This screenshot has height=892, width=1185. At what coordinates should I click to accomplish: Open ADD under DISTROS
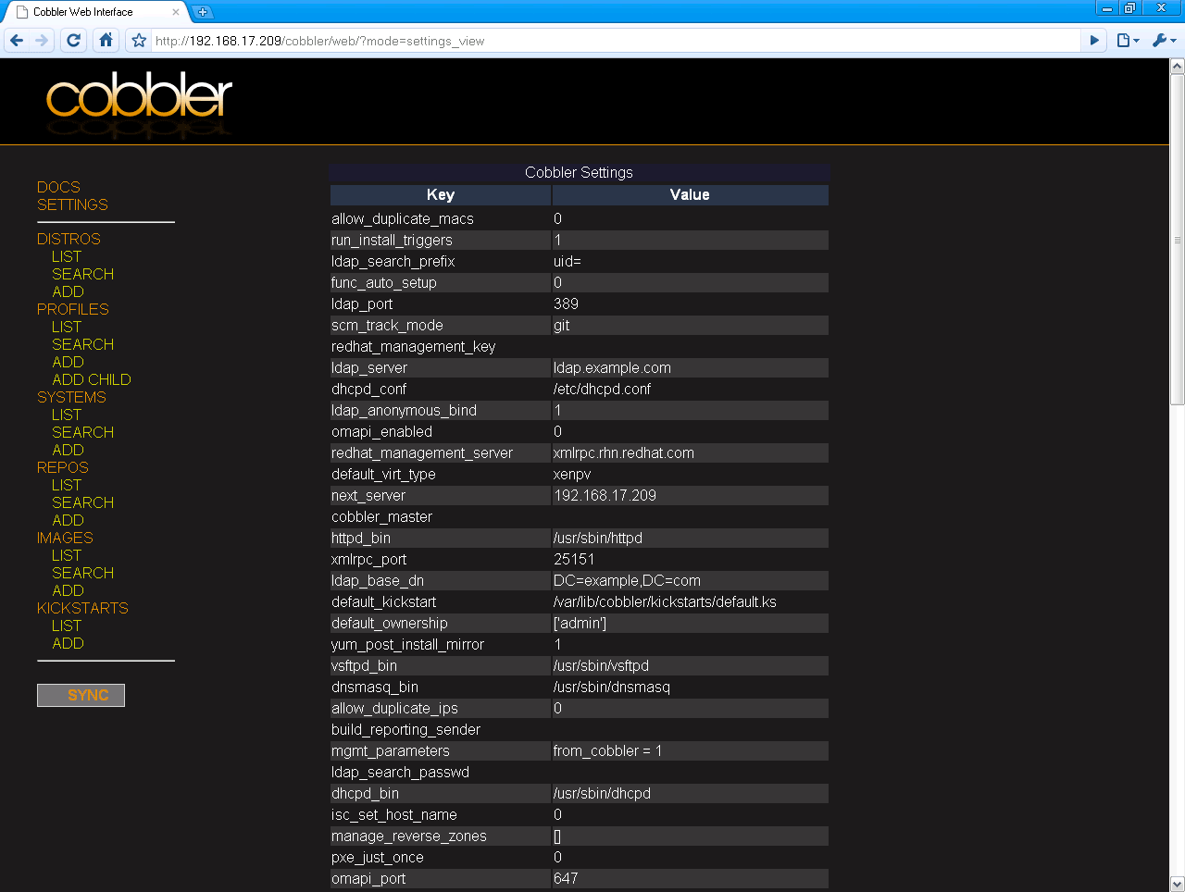pos(69,291)
